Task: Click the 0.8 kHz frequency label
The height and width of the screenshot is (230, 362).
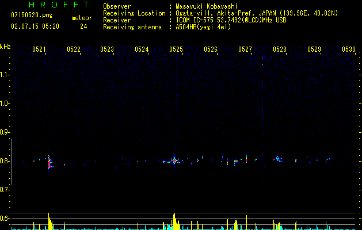Action: click(5, 161)
